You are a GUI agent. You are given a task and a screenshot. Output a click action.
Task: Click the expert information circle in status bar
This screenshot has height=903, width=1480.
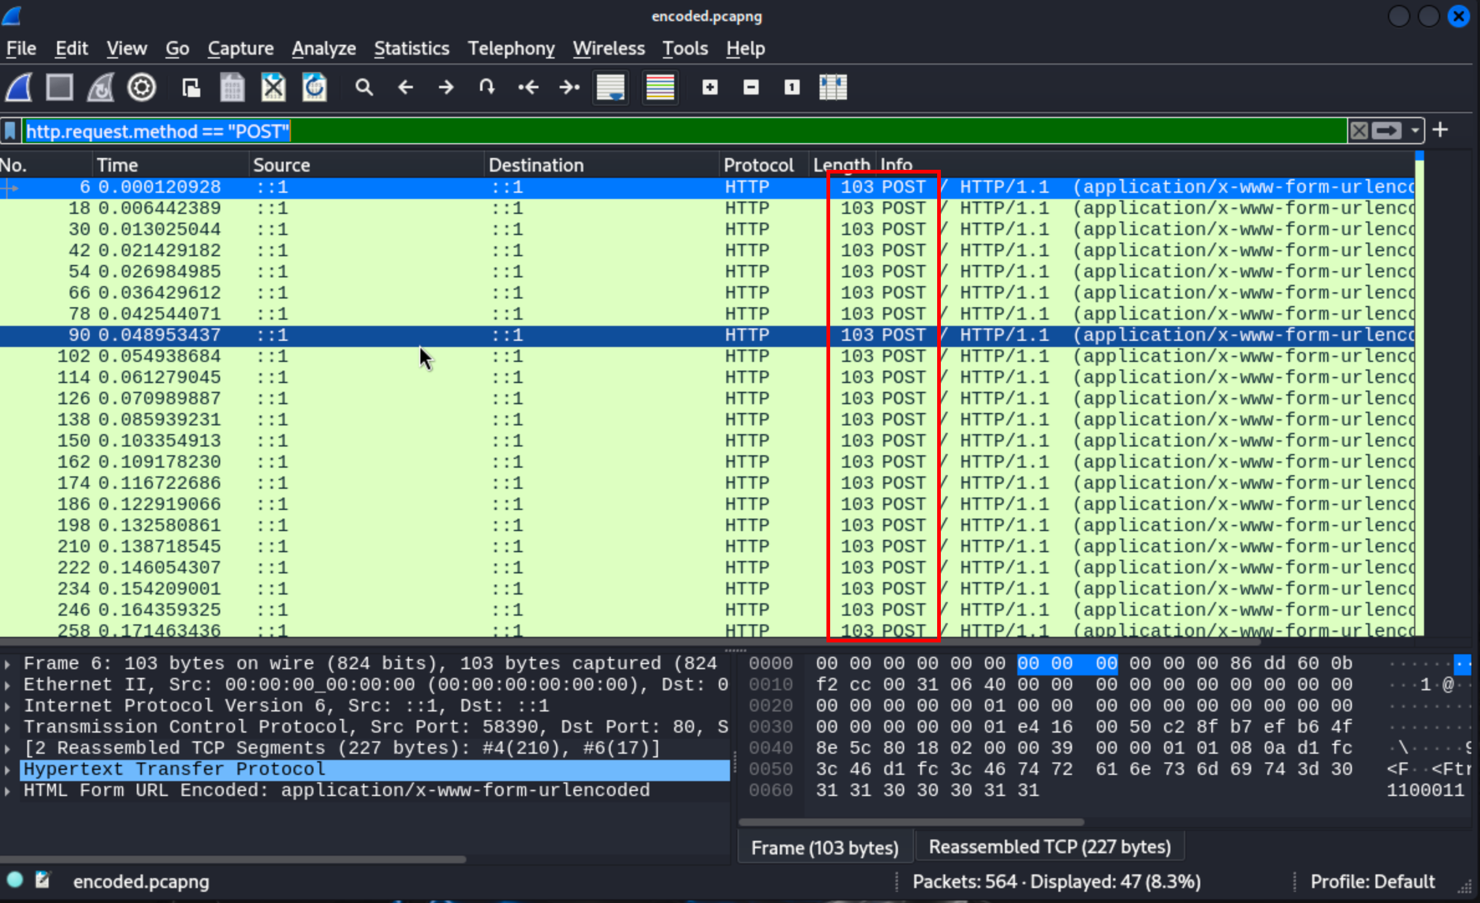coord(15,880)
